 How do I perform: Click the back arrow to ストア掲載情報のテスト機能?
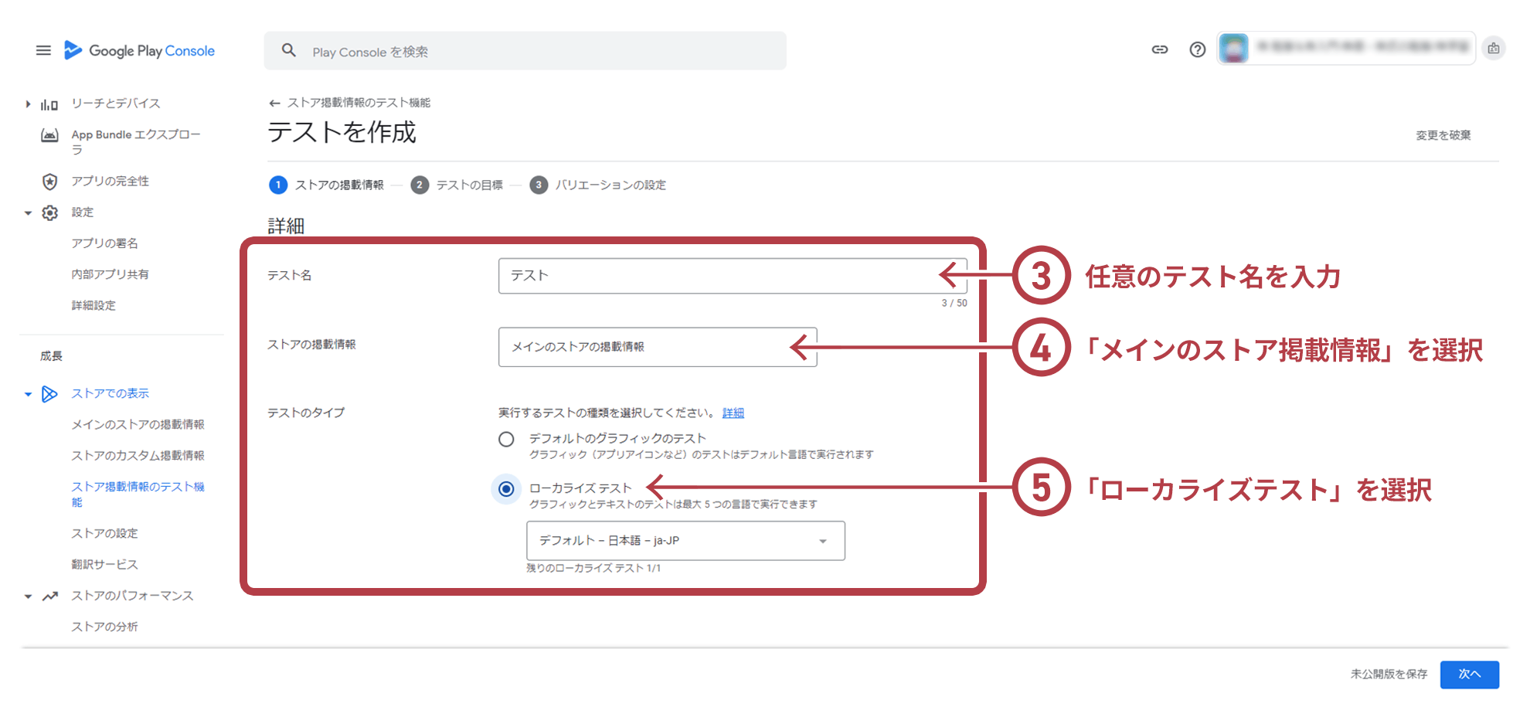274,103
